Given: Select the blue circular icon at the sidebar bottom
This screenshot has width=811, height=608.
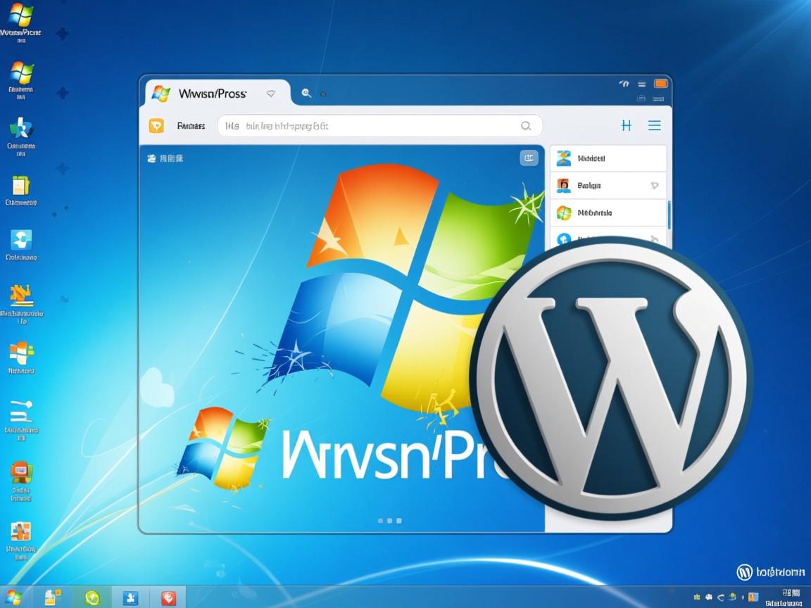Looking at the screenshot, I should click(563, 239).
